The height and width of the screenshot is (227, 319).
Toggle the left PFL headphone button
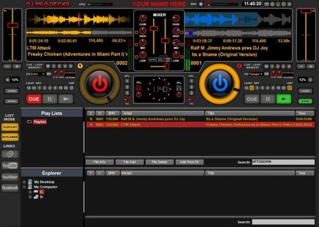(139, 88)
